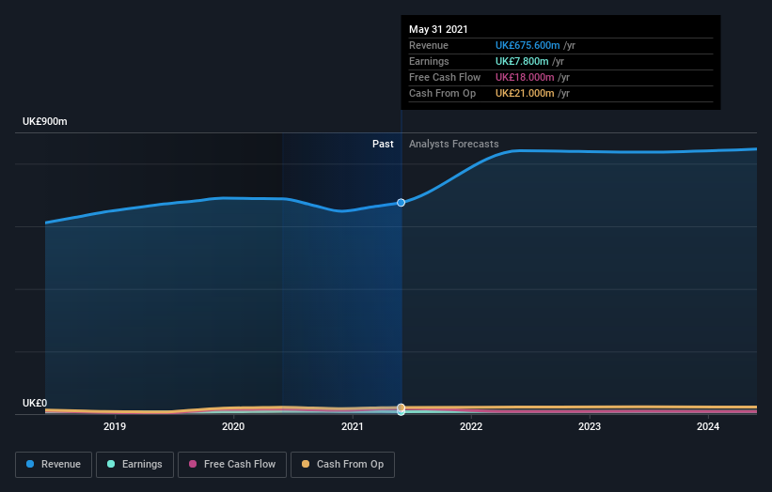Click the teal Earnings legend dot
Image resolution: width=772 pixels, height=492 pixels.
111,464
